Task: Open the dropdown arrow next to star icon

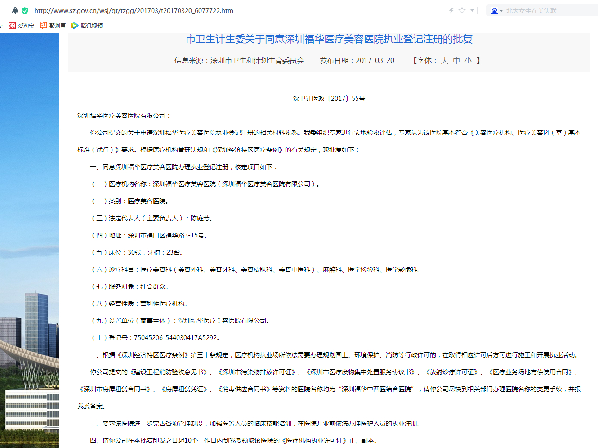Action: 472,10
